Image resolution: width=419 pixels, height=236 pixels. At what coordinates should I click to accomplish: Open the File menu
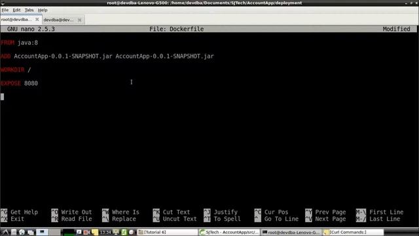[5, 10]
